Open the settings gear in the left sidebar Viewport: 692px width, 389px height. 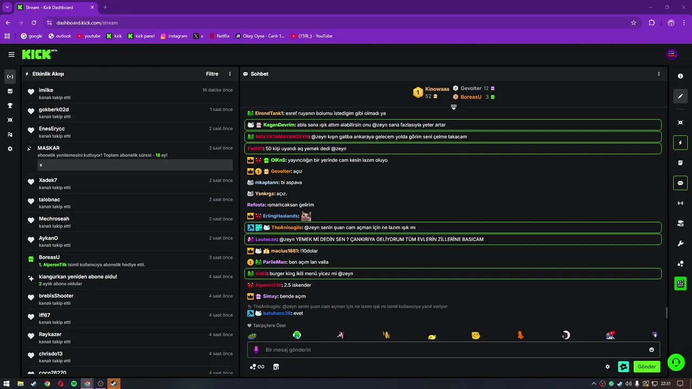click(x=10, y=149)
